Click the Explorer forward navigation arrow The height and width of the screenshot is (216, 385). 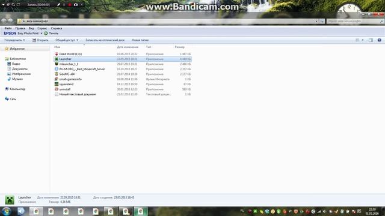(x=10, y=21)
